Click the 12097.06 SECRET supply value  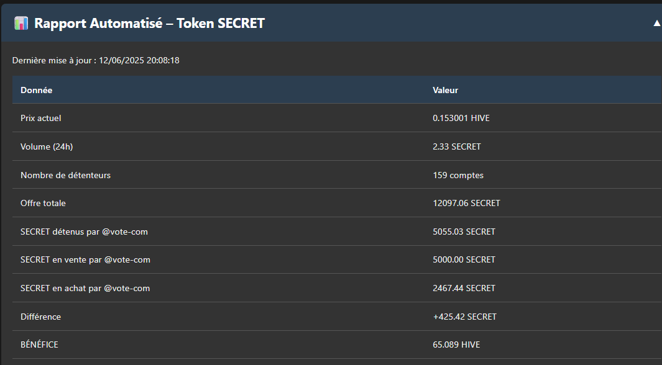pyautogui.click(x=467, y=203)
